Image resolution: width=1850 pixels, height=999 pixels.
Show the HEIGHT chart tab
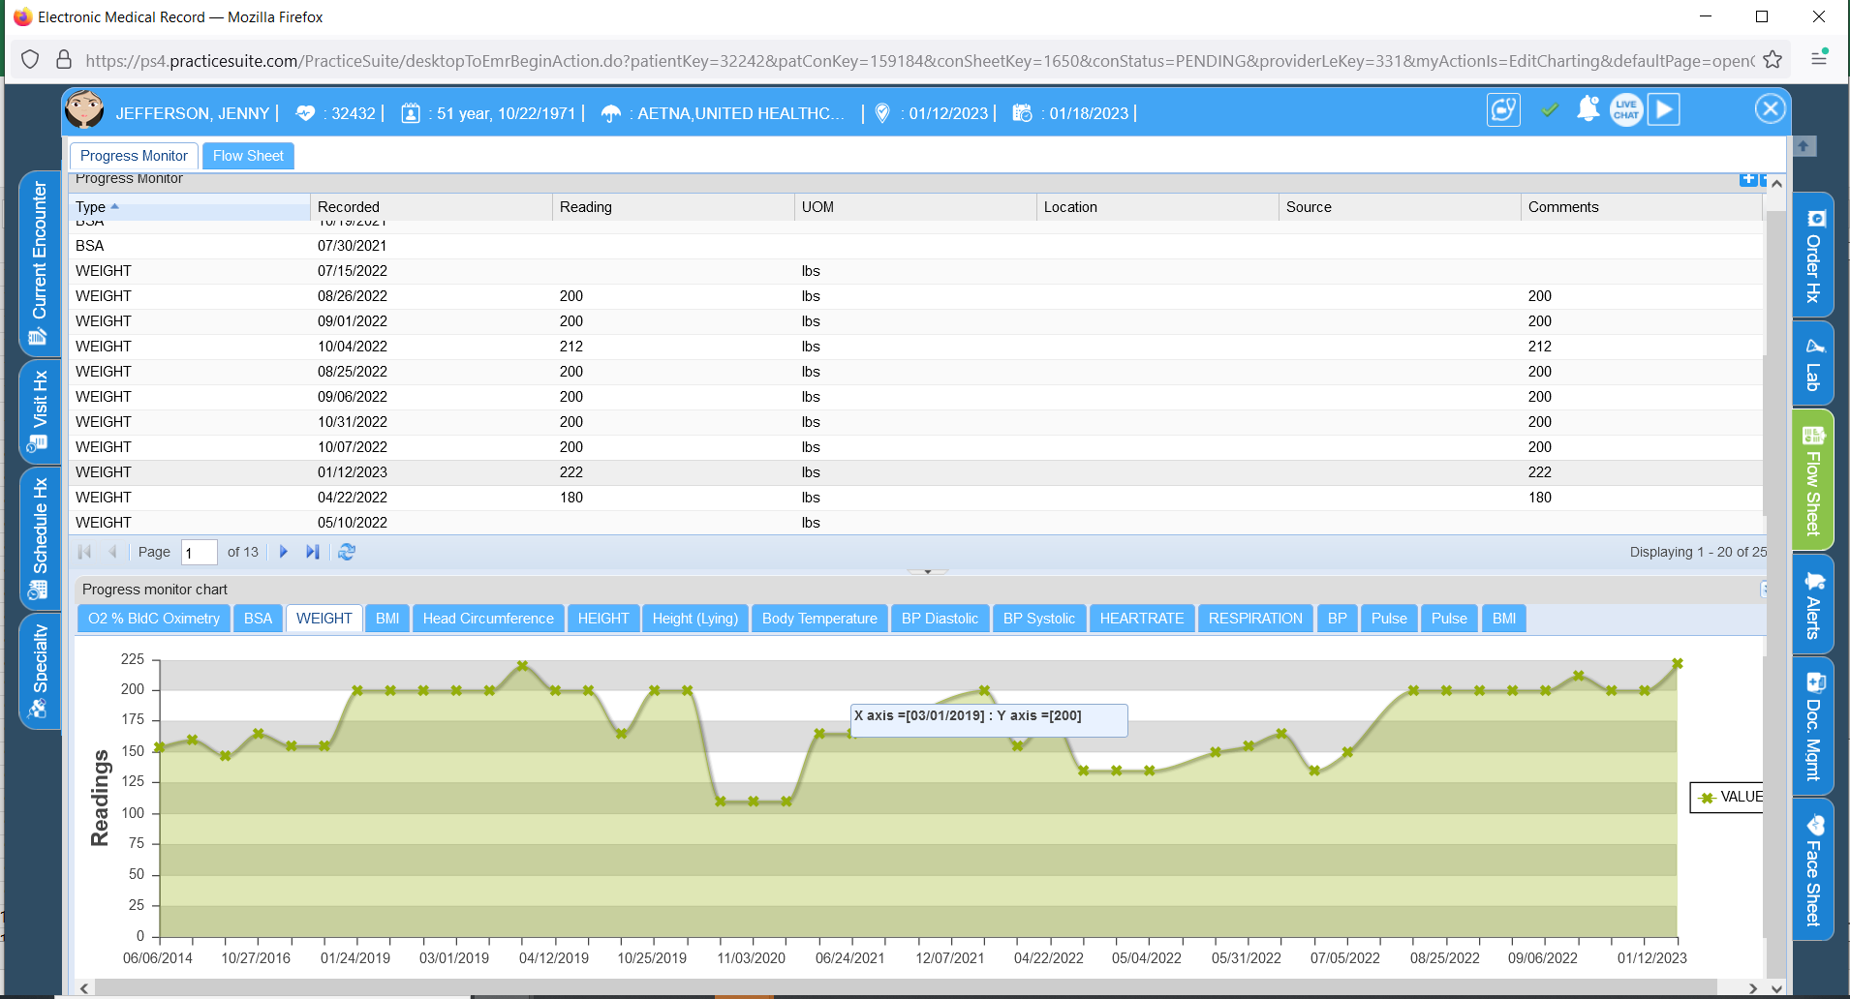pyautogui.click(x=603, y=619)
